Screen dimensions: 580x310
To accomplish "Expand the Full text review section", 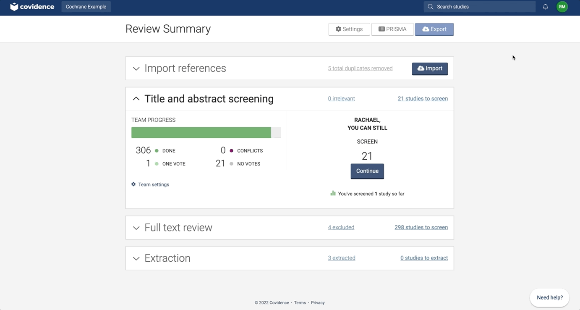I will click(136, 228).
